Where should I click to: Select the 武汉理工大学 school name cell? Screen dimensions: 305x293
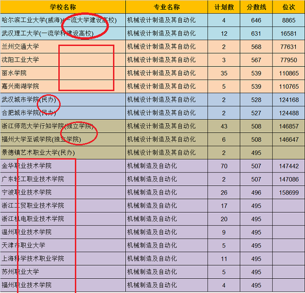(x=63, y=33)
